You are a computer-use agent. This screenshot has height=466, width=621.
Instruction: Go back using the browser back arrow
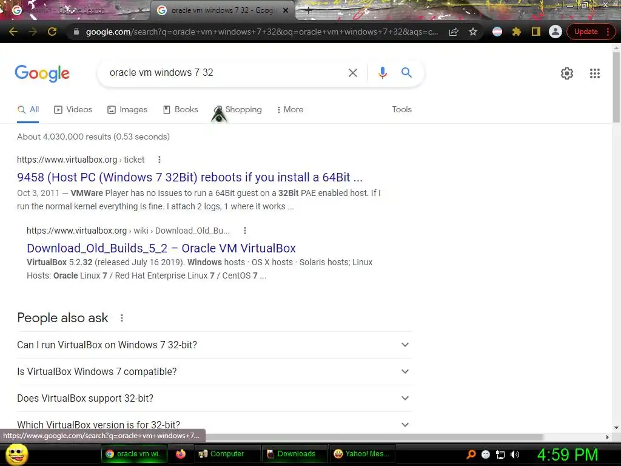coord(13,32)
